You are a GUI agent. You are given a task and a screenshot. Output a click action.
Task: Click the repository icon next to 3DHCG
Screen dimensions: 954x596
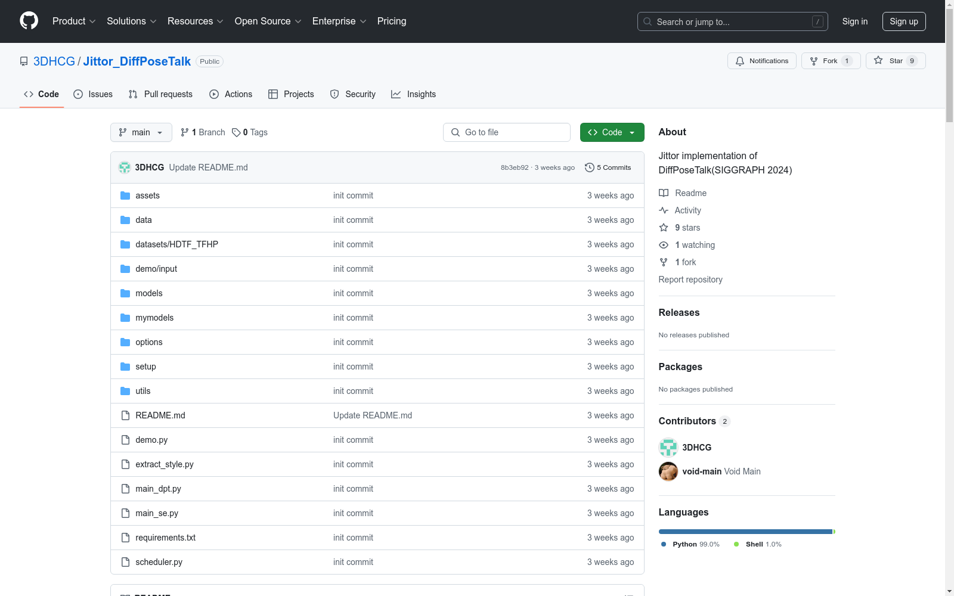[x=24, y=61]
